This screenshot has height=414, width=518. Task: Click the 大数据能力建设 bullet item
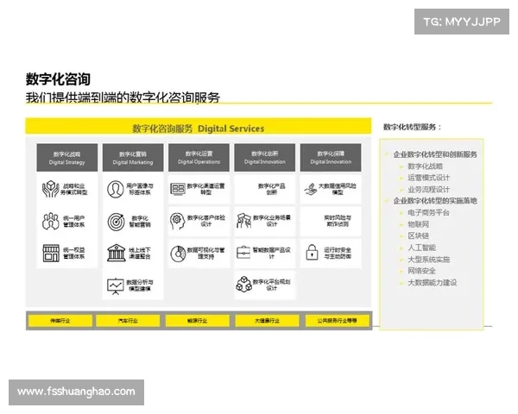click(433, 283)
